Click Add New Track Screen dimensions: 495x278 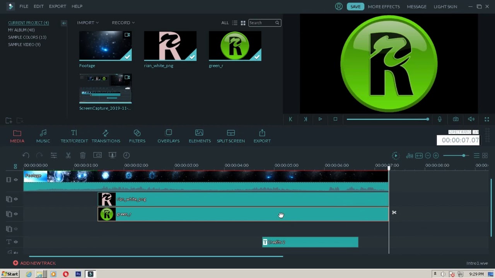pos(34,263)
